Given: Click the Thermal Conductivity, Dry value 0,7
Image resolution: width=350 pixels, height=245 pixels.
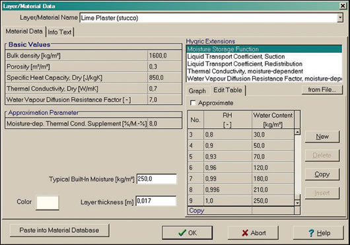Looking at the screenshot, I should click(x=164, y=88).
